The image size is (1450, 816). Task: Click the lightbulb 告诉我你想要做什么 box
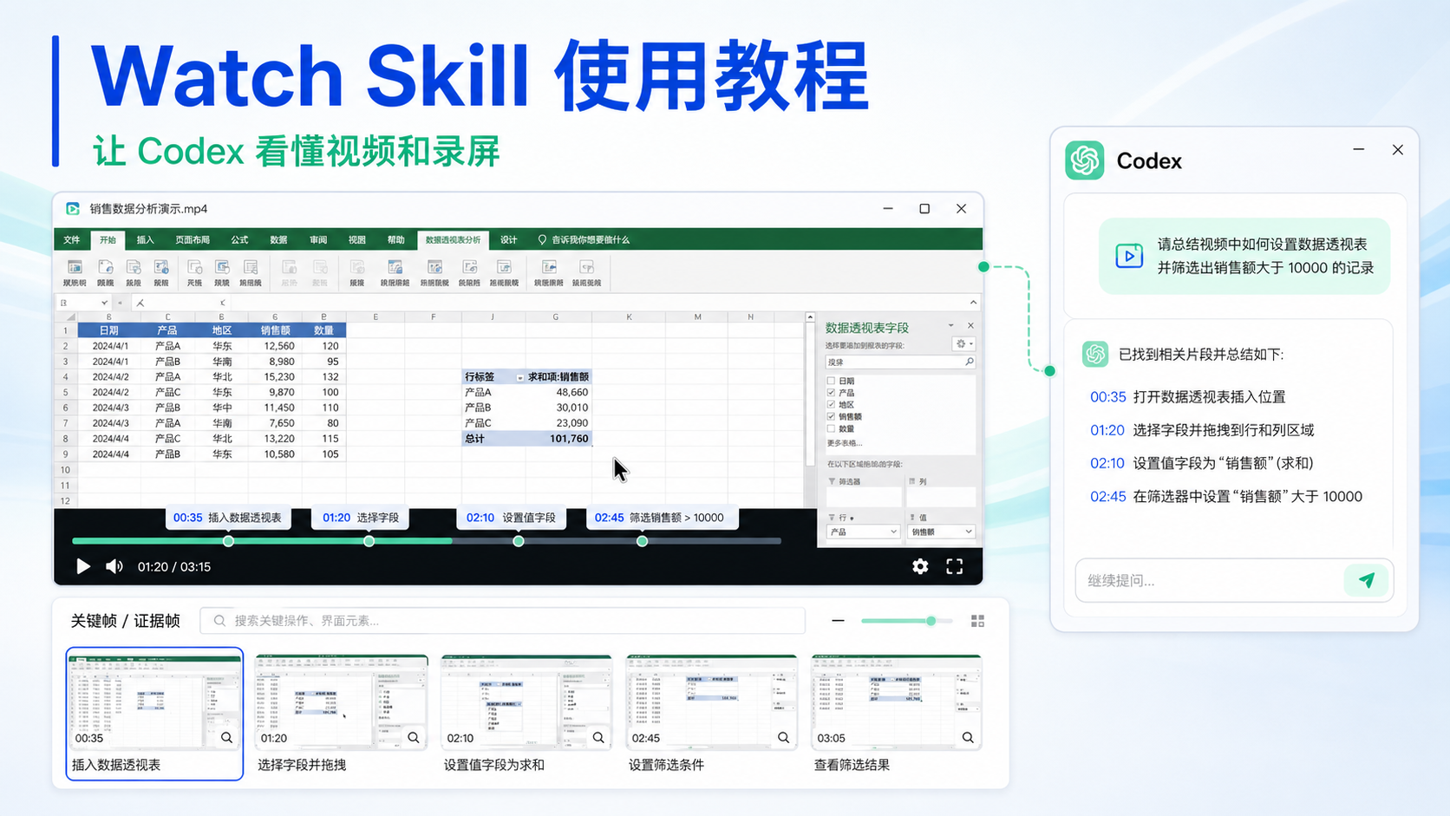click(585, 240)
